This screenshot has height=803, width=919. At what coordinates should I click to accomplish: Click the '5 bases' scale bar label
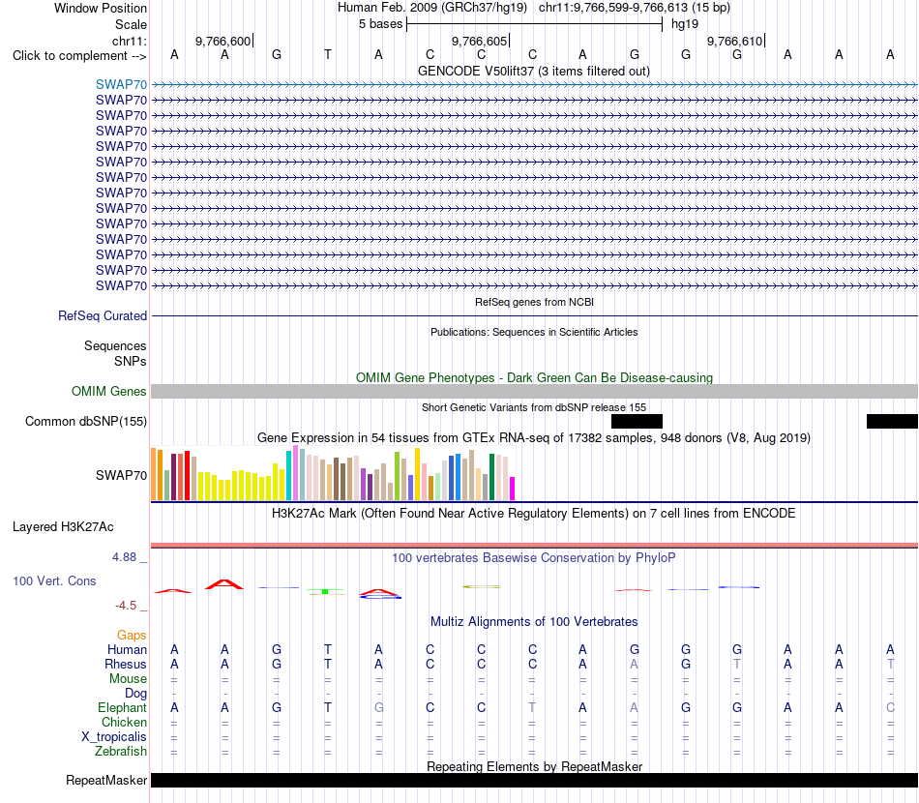pyautogui.click(x=380, y=24)
